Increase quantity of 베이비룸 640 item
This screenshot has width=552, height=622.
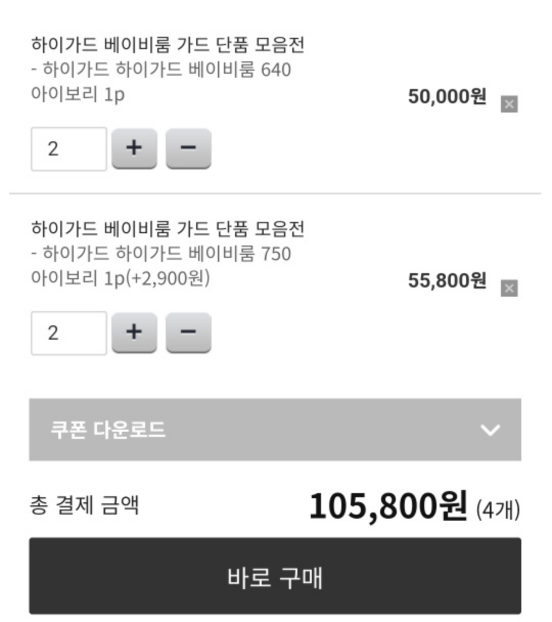(134, 148)
